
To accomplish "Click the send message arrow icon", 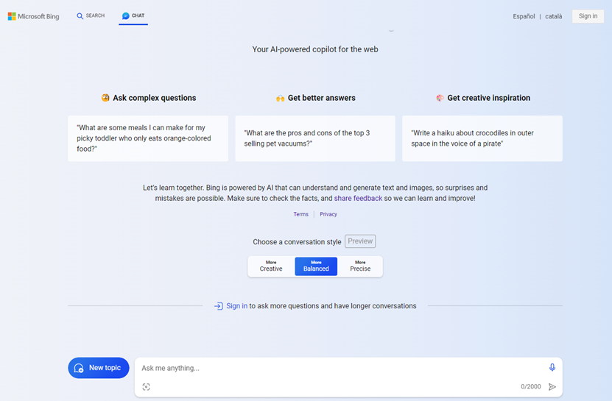I will (x=552, y=387).
